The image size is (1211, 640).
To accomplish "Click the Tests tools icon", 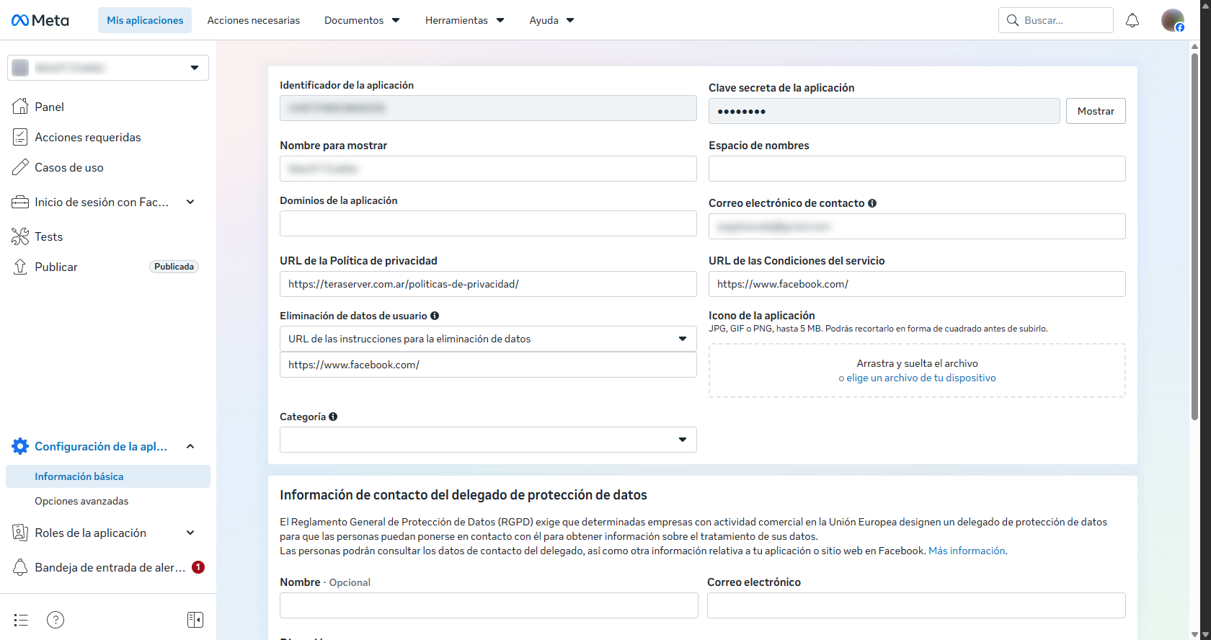I will [20, 236].
